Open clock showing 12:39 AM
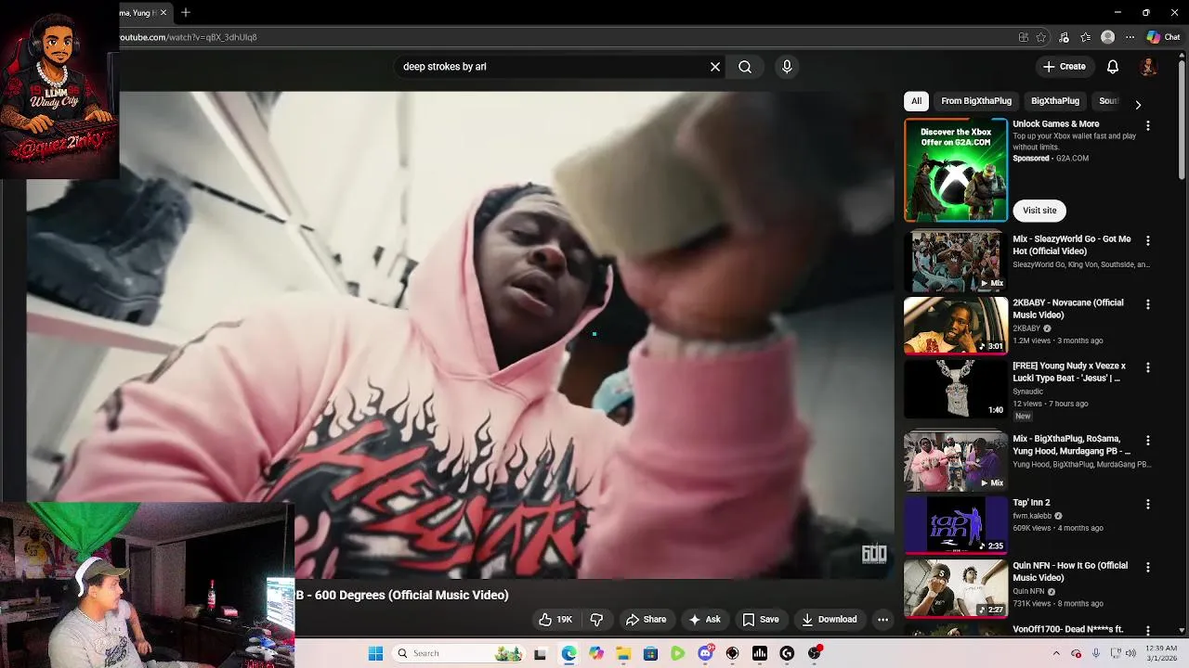This screenshot has height=668, width=1189. tap(1161, 653)
